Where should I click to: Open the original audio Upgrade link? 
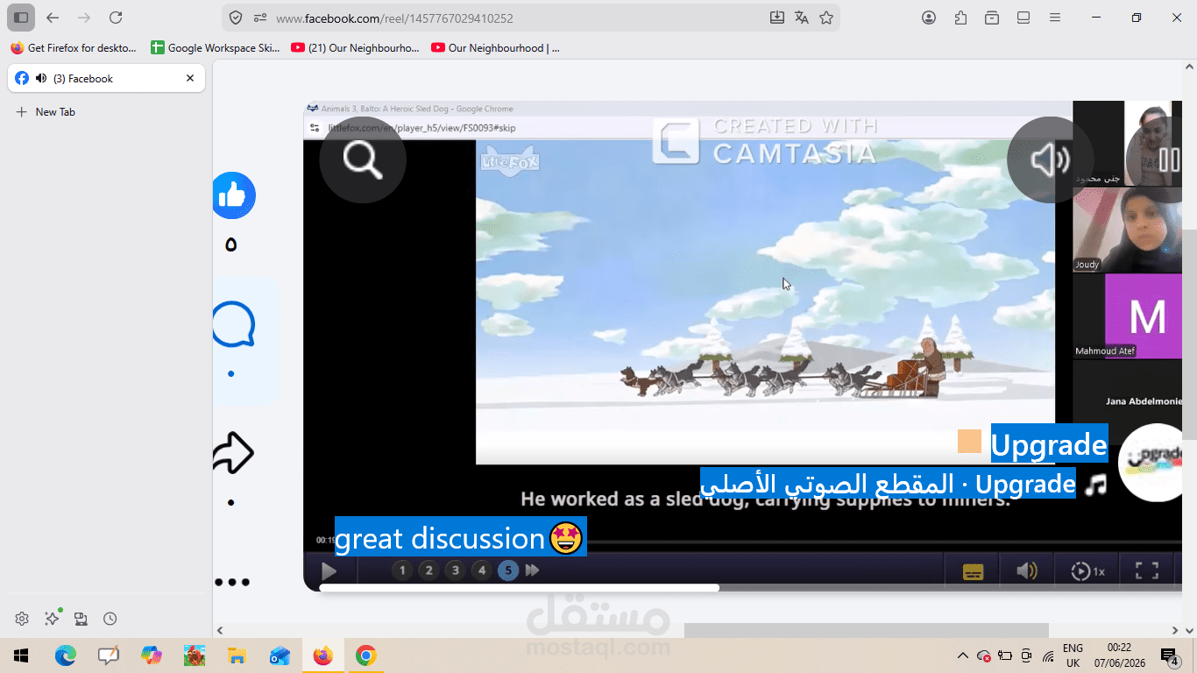coord(888,483)
